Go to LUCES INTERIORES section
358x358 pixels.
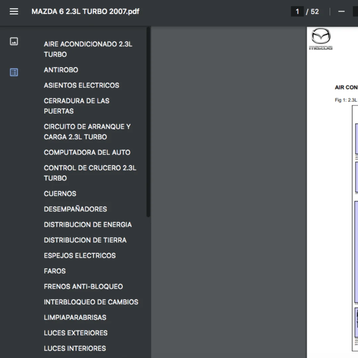[75, 348]
